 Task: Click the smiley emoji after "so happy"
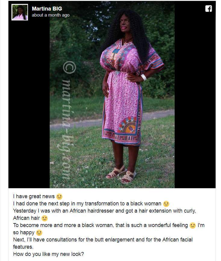pos(39,233)
